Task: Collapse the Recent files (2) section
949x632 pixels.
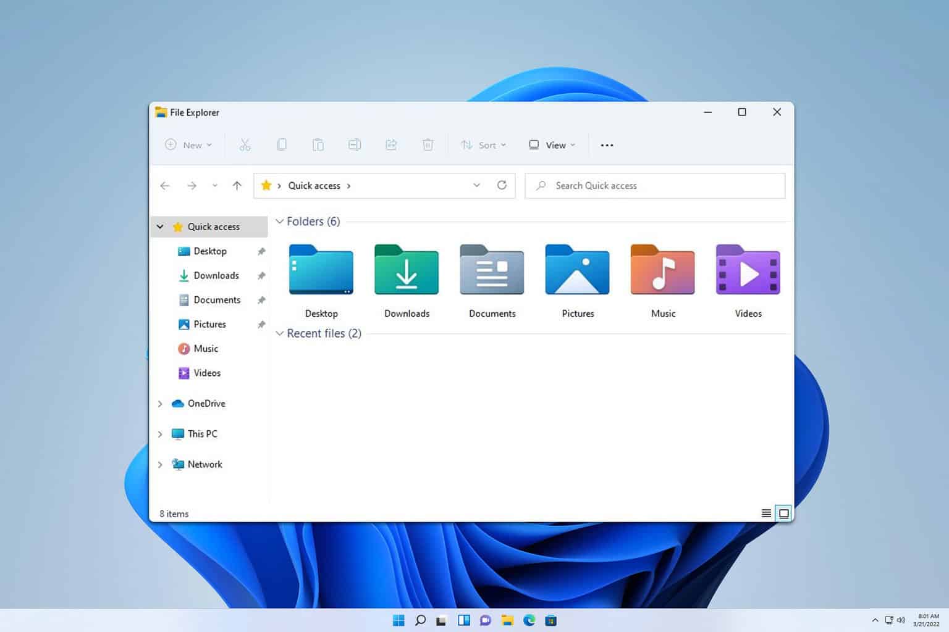Action: pos(279,333)
